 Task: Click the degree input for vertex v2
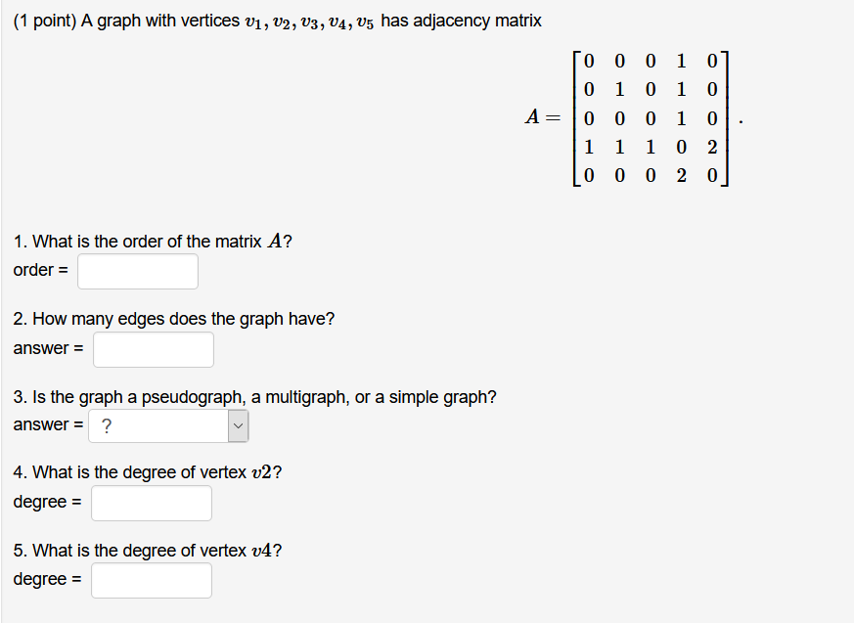coord(151,503)
